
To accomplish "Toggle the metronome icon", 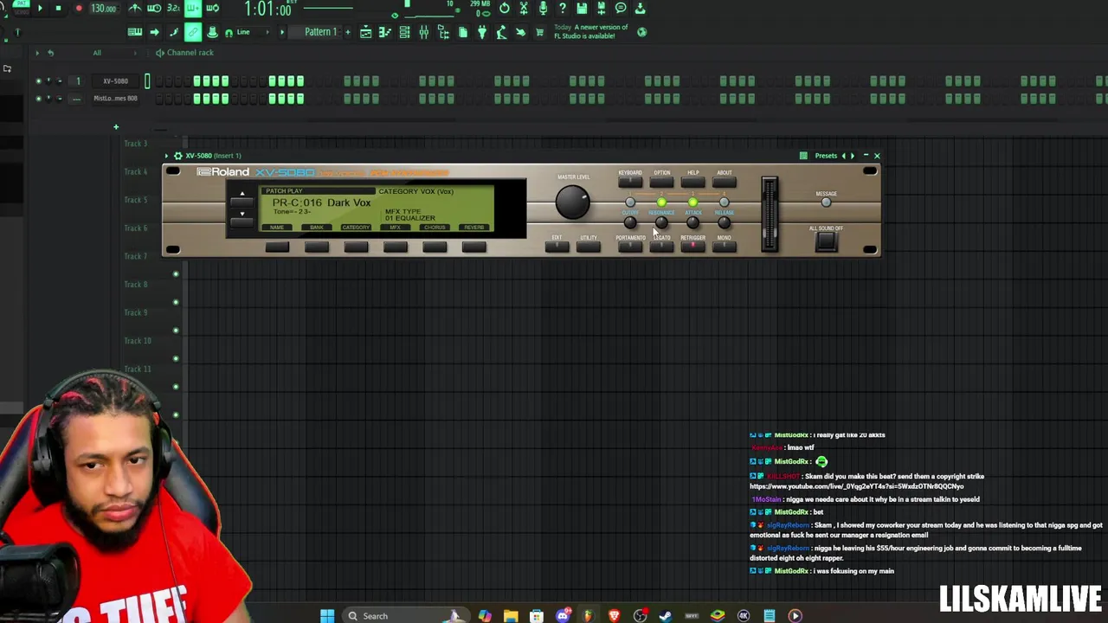I will coord(135,9).
